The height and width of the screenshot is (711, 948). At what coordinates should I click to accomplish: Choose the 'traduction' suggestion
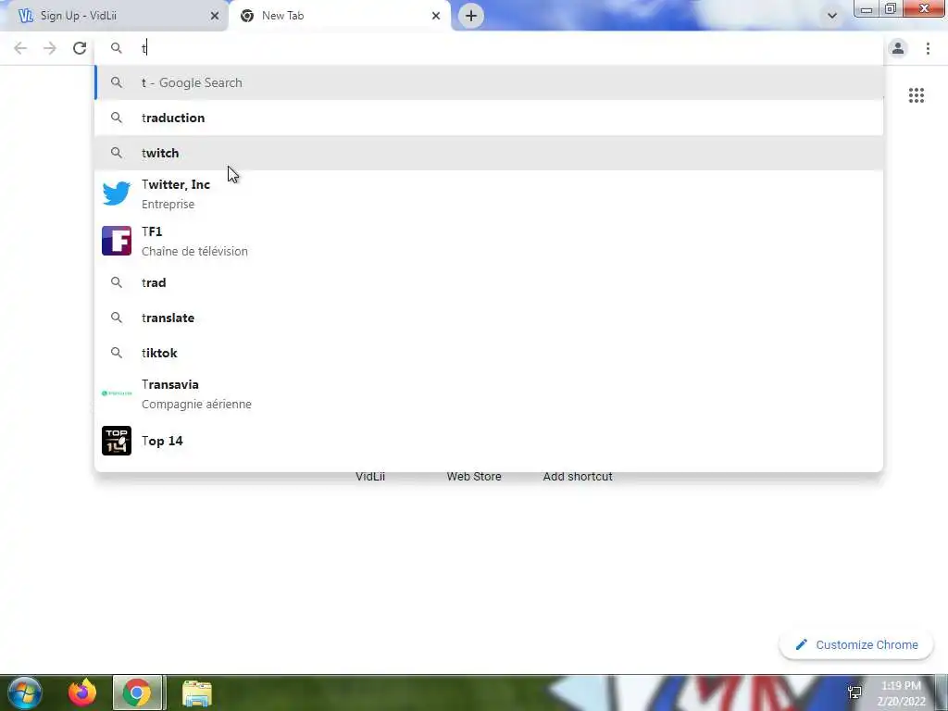click(489, 118)
